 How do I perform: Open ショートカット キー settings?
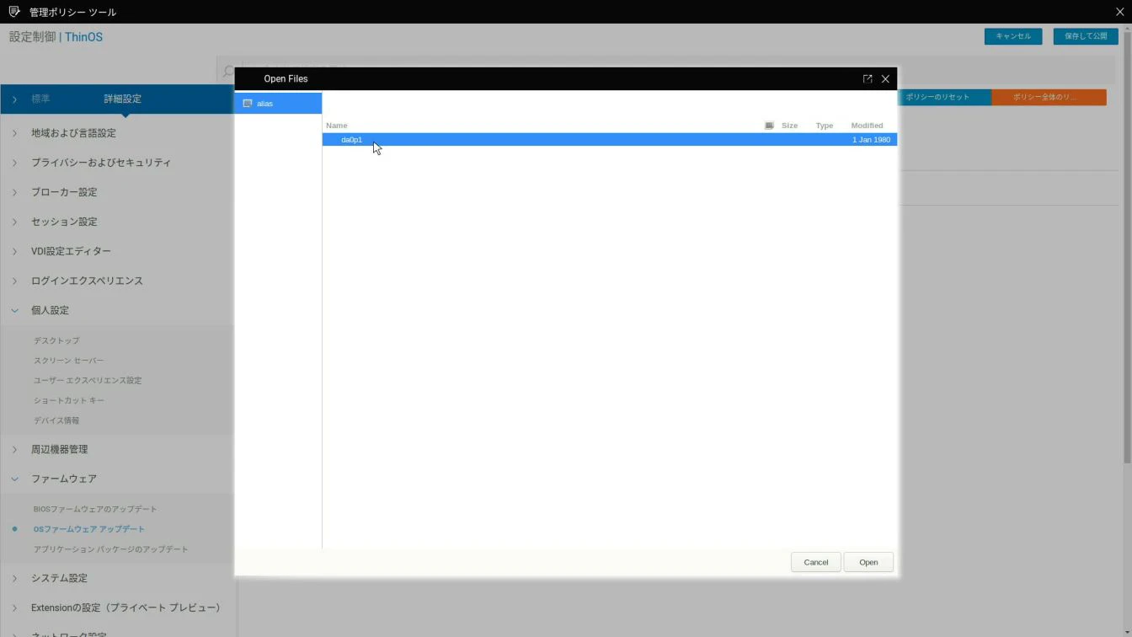[69, 400]
